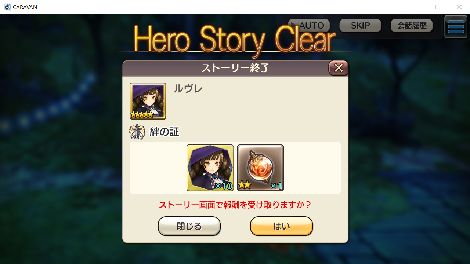Click the 閉じる button
Image resolution: width=470 pixels, height=264 pixels.
(189, 226)
